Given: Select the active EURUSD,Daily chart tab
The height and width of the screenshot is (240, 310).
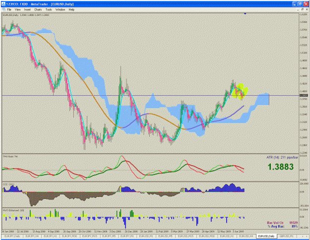Looking at the screenshot, I should 266,236.
